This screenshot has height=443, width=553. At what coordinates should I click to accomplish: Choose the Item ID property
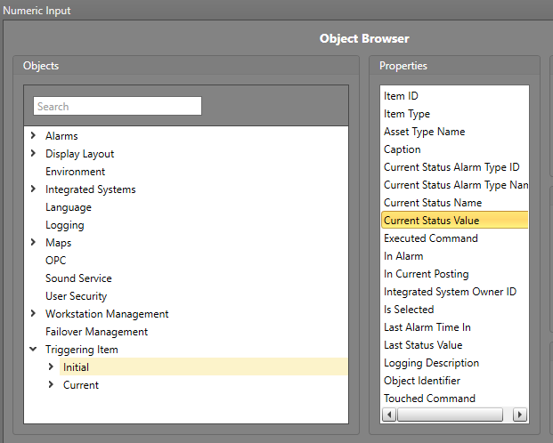(401, 96)
